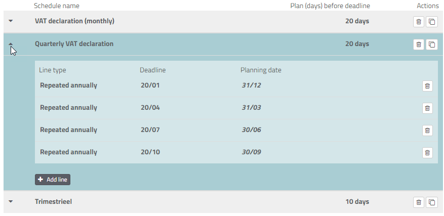The image size is (444, 216).
Task: Delete the VAT declaration (monthly) schedule
Action: pos(418,21)
